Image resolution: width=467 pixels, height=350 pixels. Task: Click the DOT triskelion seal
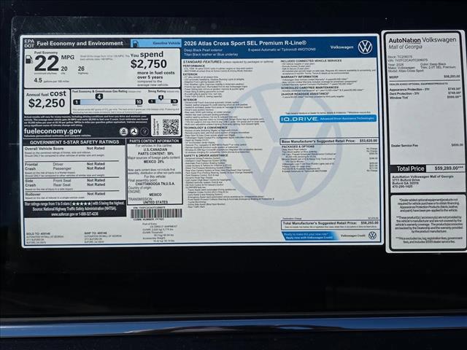134,131
